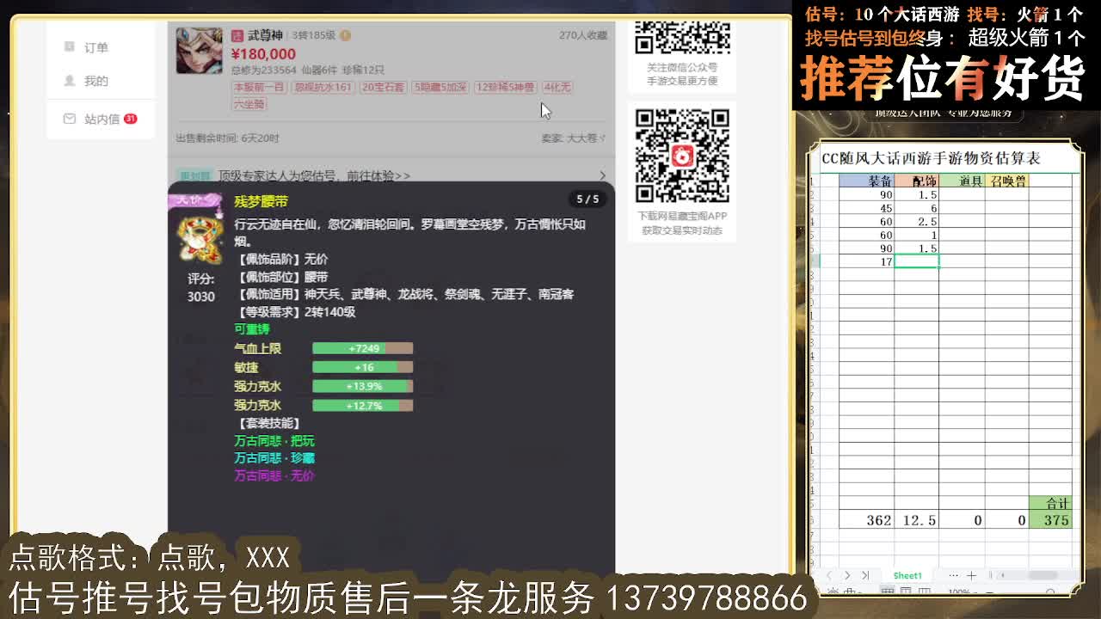Select the 召唤兽 column header cell
Screen dimensions: 1101x619
click(x=1006, y=181)
